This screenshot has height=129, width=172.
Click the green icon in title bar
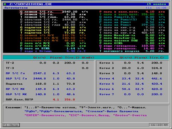[5, 4]
